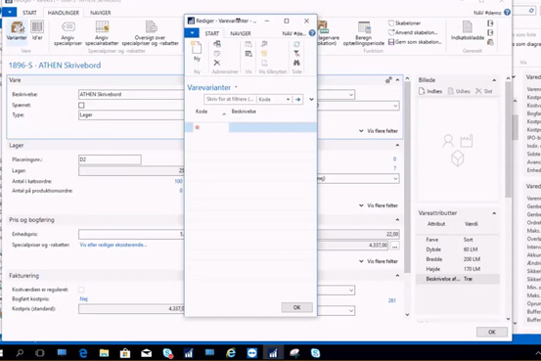
Task: Open the Varevarianter title dropdown arrow
Action: pyautogui.click(x=236, y=87)
